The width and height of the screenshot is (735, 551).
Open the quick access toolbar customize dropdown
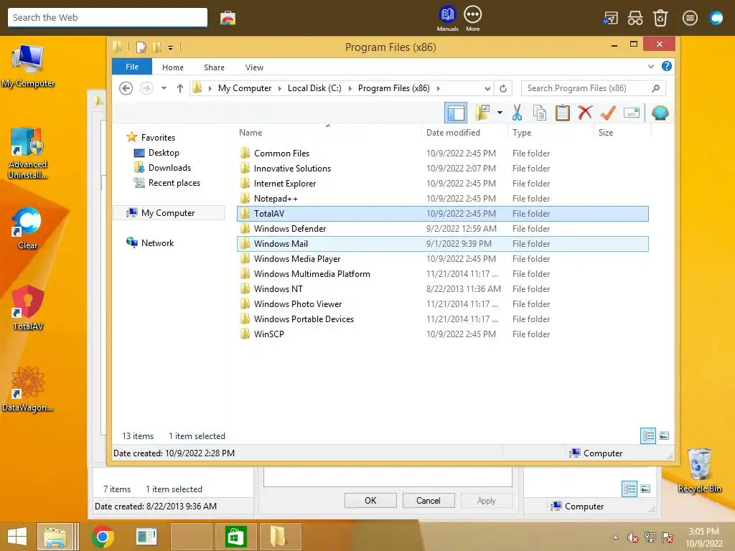[171, 47]
